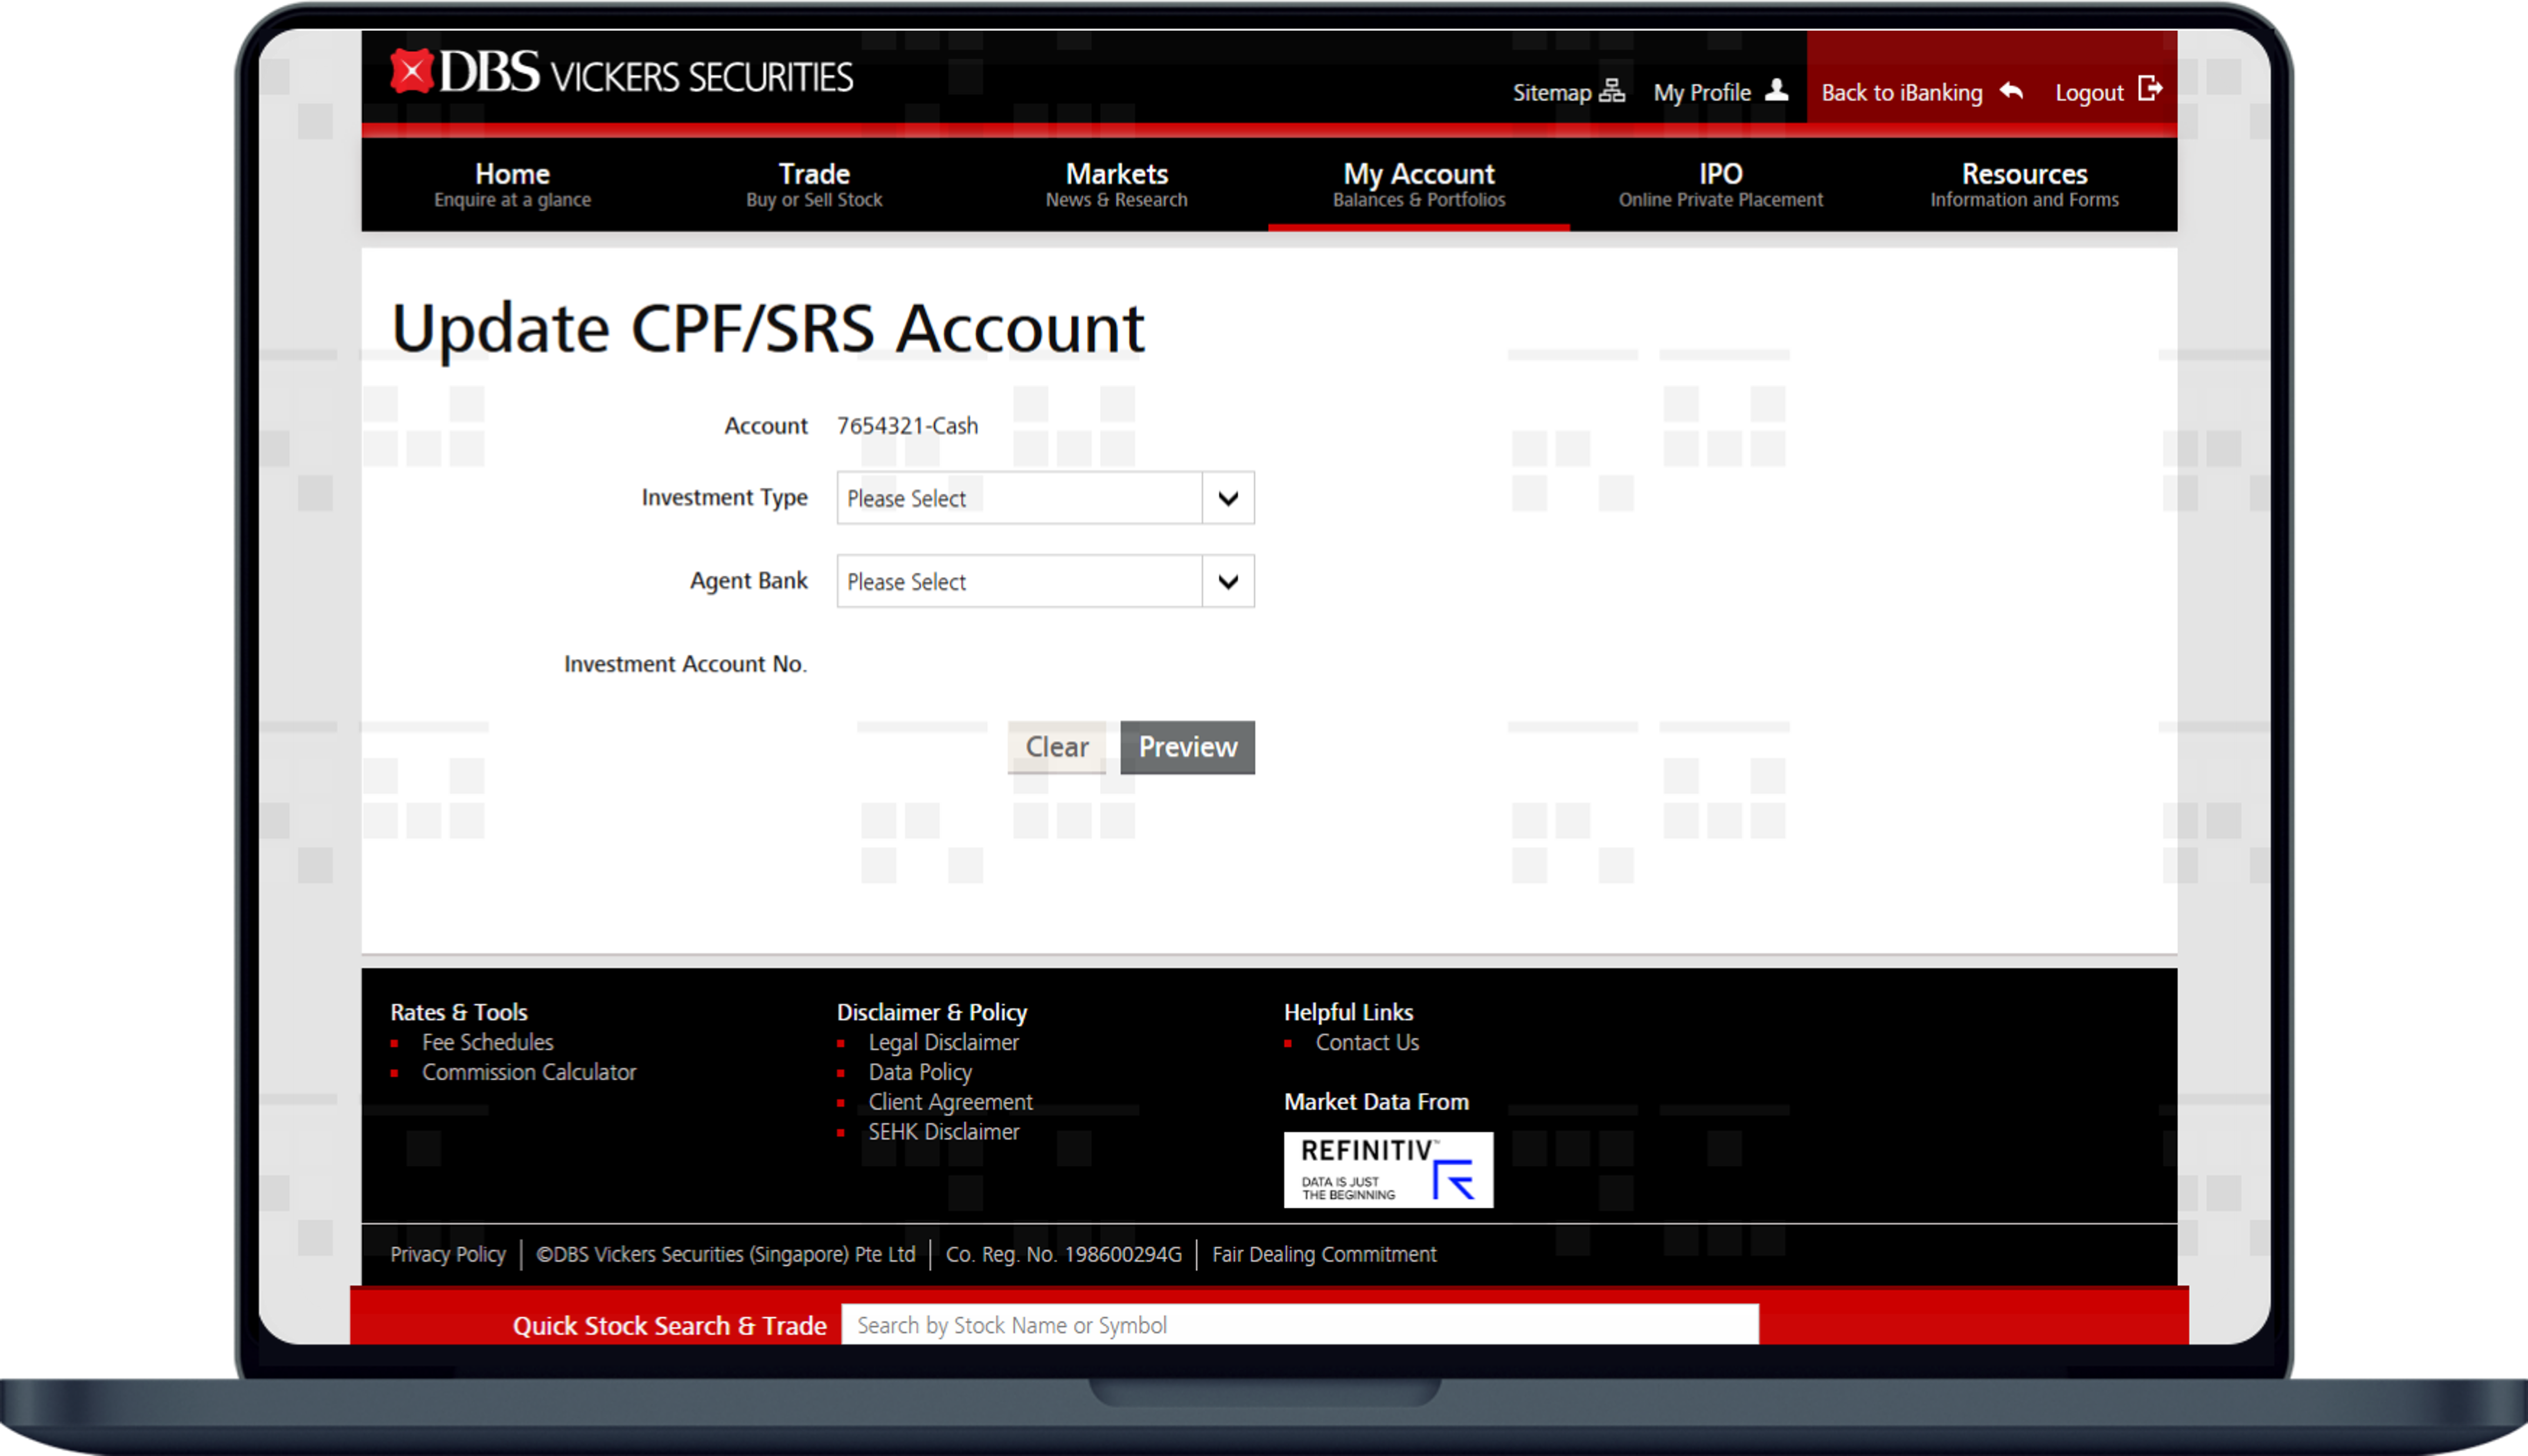Focus the Quick Stock Search field

tap(1299, 1325)
